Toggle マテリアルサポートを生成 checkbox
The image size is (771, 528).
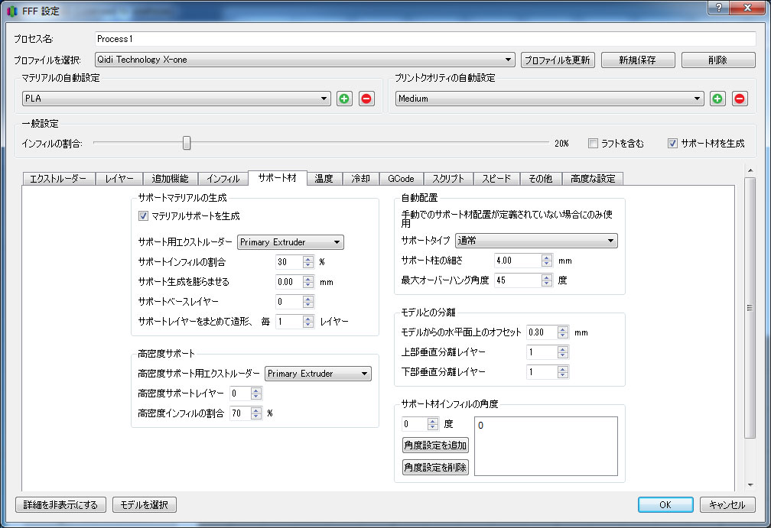click(x=144, y=216)
